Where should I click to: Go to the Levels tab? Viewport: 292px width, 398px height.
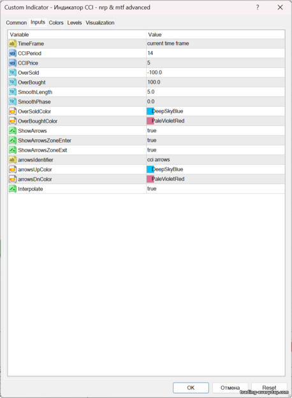[x=75, y=22]
